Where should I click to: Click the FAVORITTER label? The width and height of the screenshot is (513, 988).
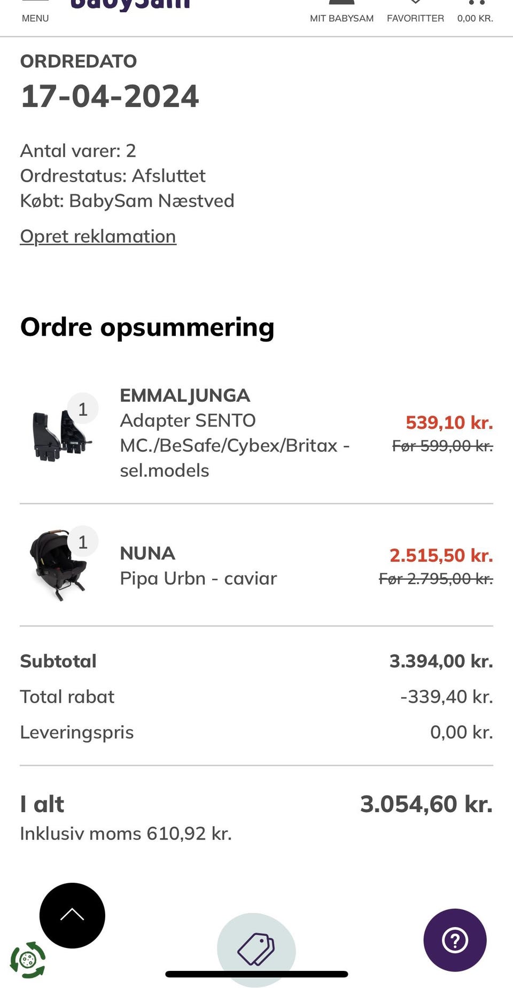pyautogui.click(x=415, y=18)
